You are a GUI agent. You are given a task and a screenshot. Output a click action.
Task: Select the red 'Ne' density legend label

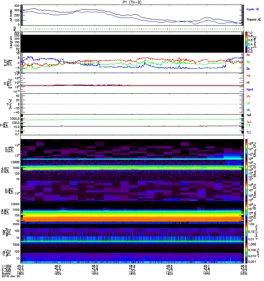point(249,76)
